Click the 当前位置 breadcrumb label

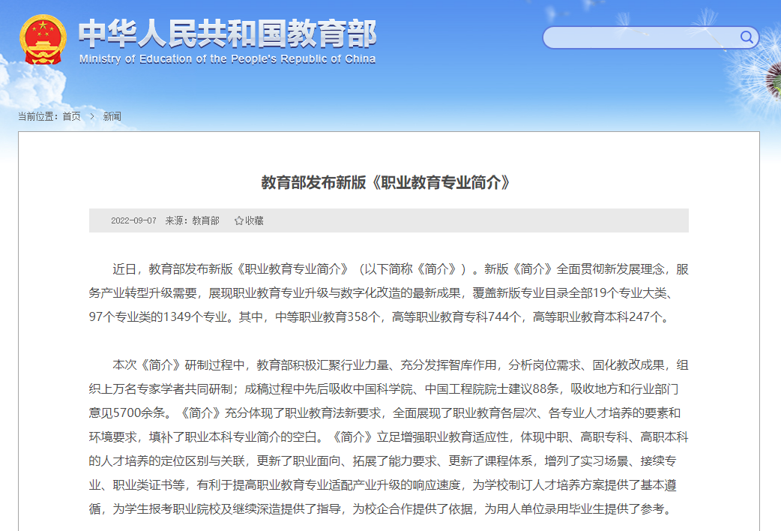[37, 116]
